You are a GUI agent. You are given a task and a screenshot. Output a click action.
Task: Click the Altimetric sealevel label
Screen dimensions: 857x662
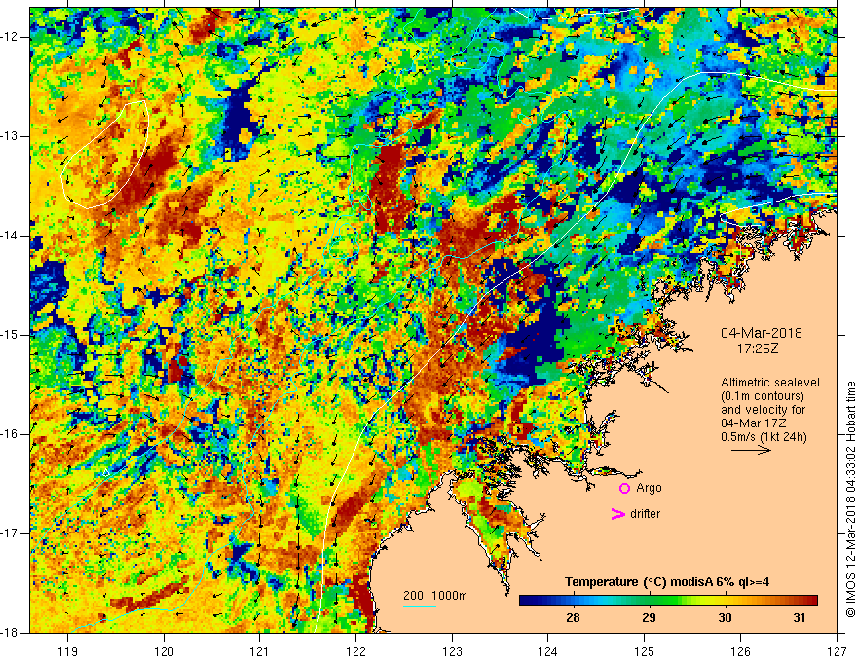pos(770,383)
